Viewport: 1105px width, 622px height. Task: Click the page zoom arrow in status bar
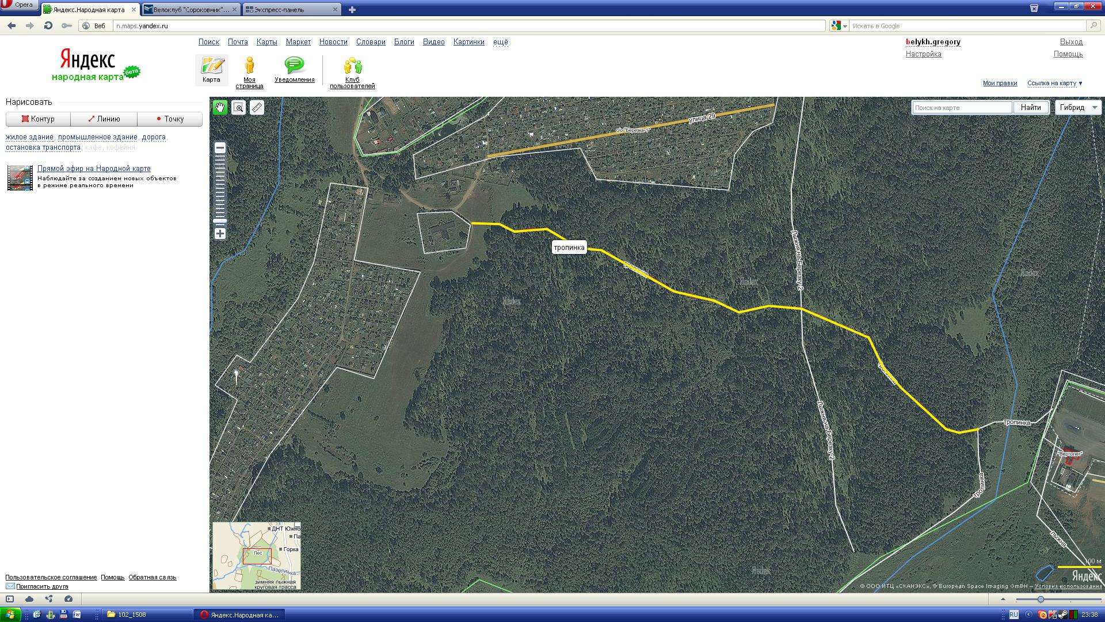1003,599
